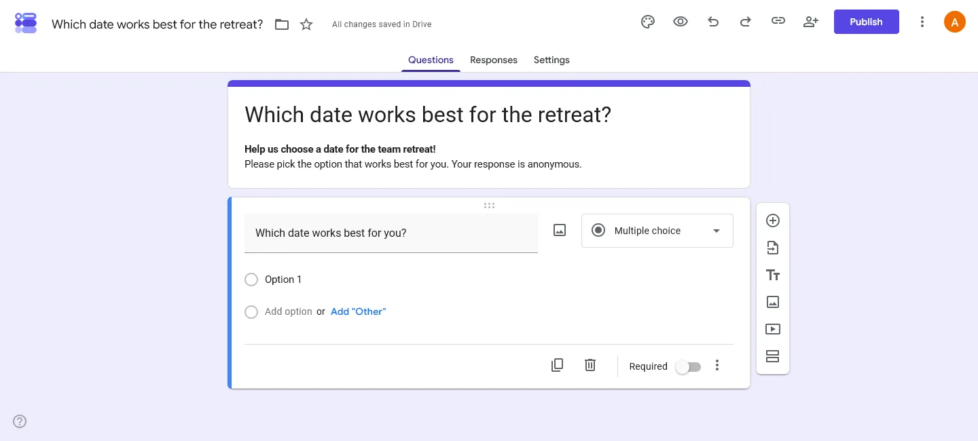This screenshot has height=441, width=978.
Task: Open the Google Forms home logo
Action: pyautogui.click(x=26, y=22)
